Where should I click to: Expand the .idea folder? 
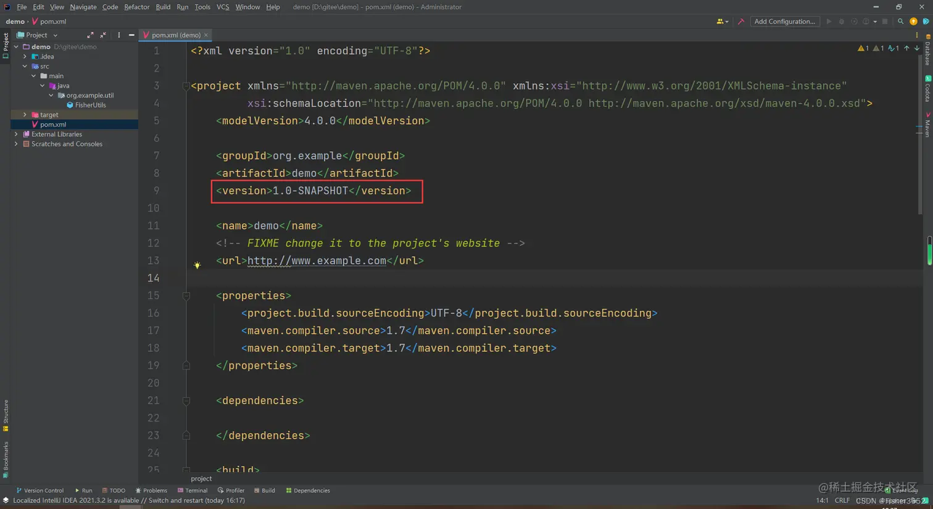25,57
